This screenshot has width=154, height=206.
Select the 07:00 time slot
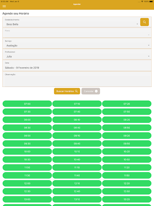[x=27, y=104]
